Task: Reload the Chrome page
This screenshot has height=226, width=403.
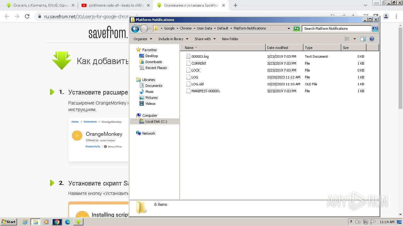Action: pos(27,16)
